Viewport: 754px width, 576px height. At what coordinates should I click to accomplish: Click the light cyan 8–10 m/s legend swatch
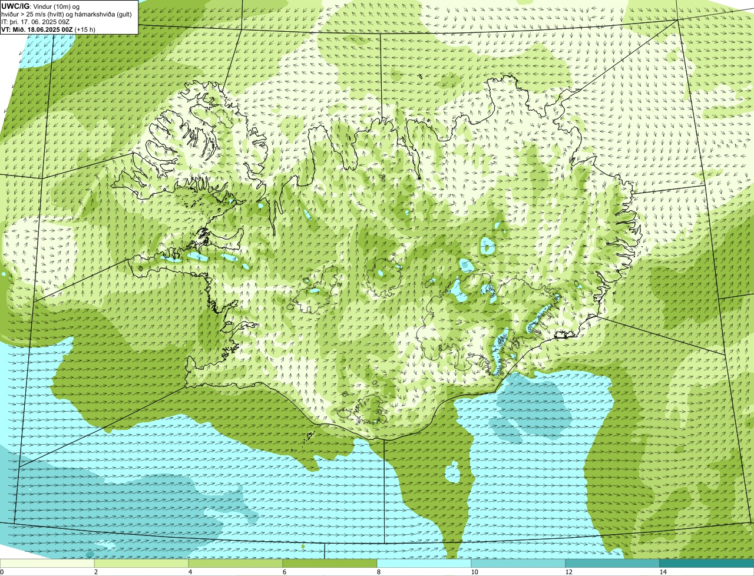(x=424, y=563)
